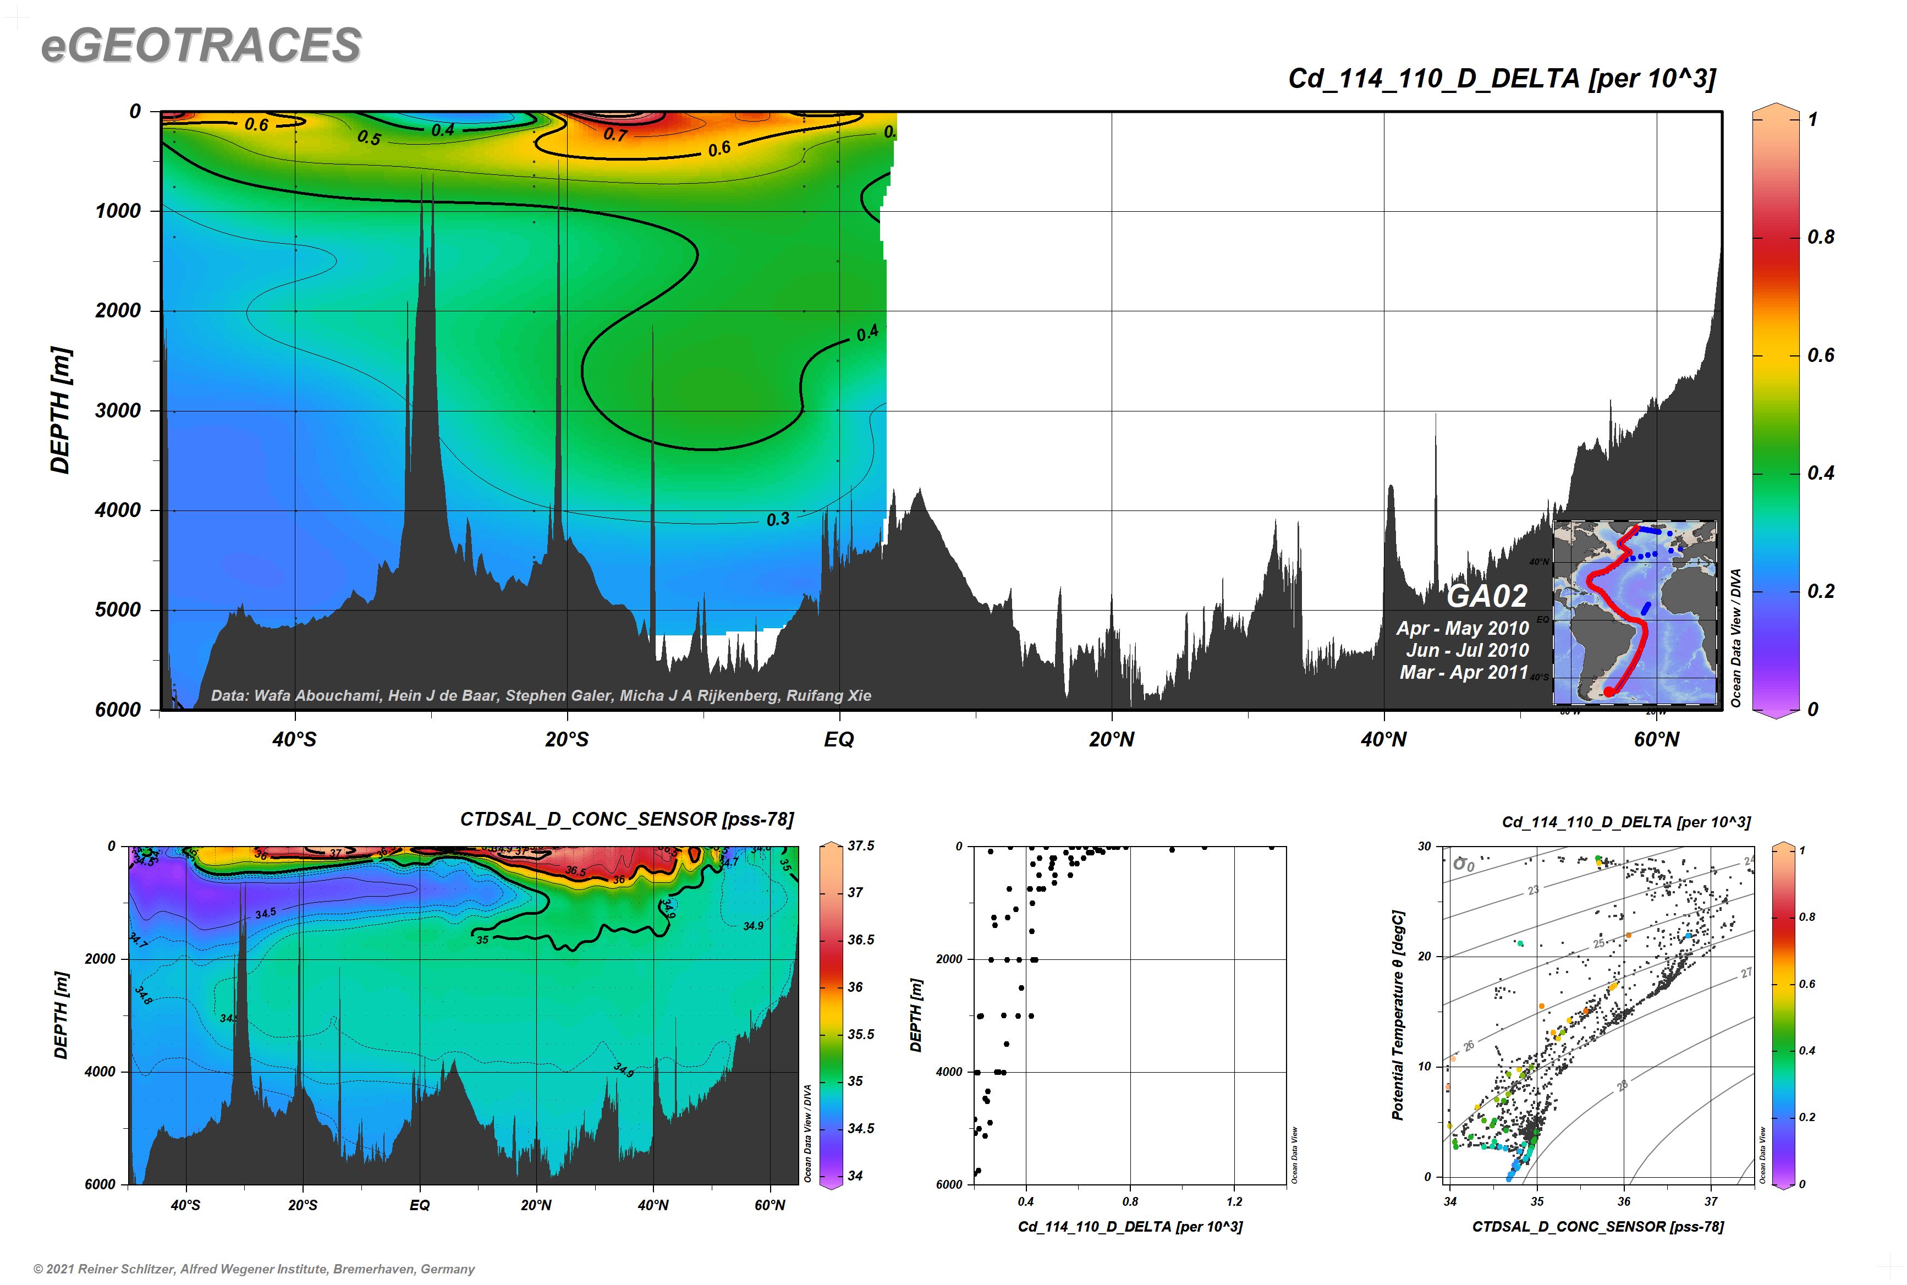Click the 40°S tick label on main axis
Image resolution: width=1907 pixels, height=1285 pixels.
pyautogui.click(x=294, y=740)
